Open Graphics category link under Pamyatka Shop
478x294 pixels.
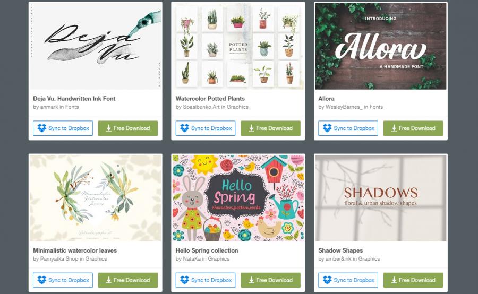point(96,258)
